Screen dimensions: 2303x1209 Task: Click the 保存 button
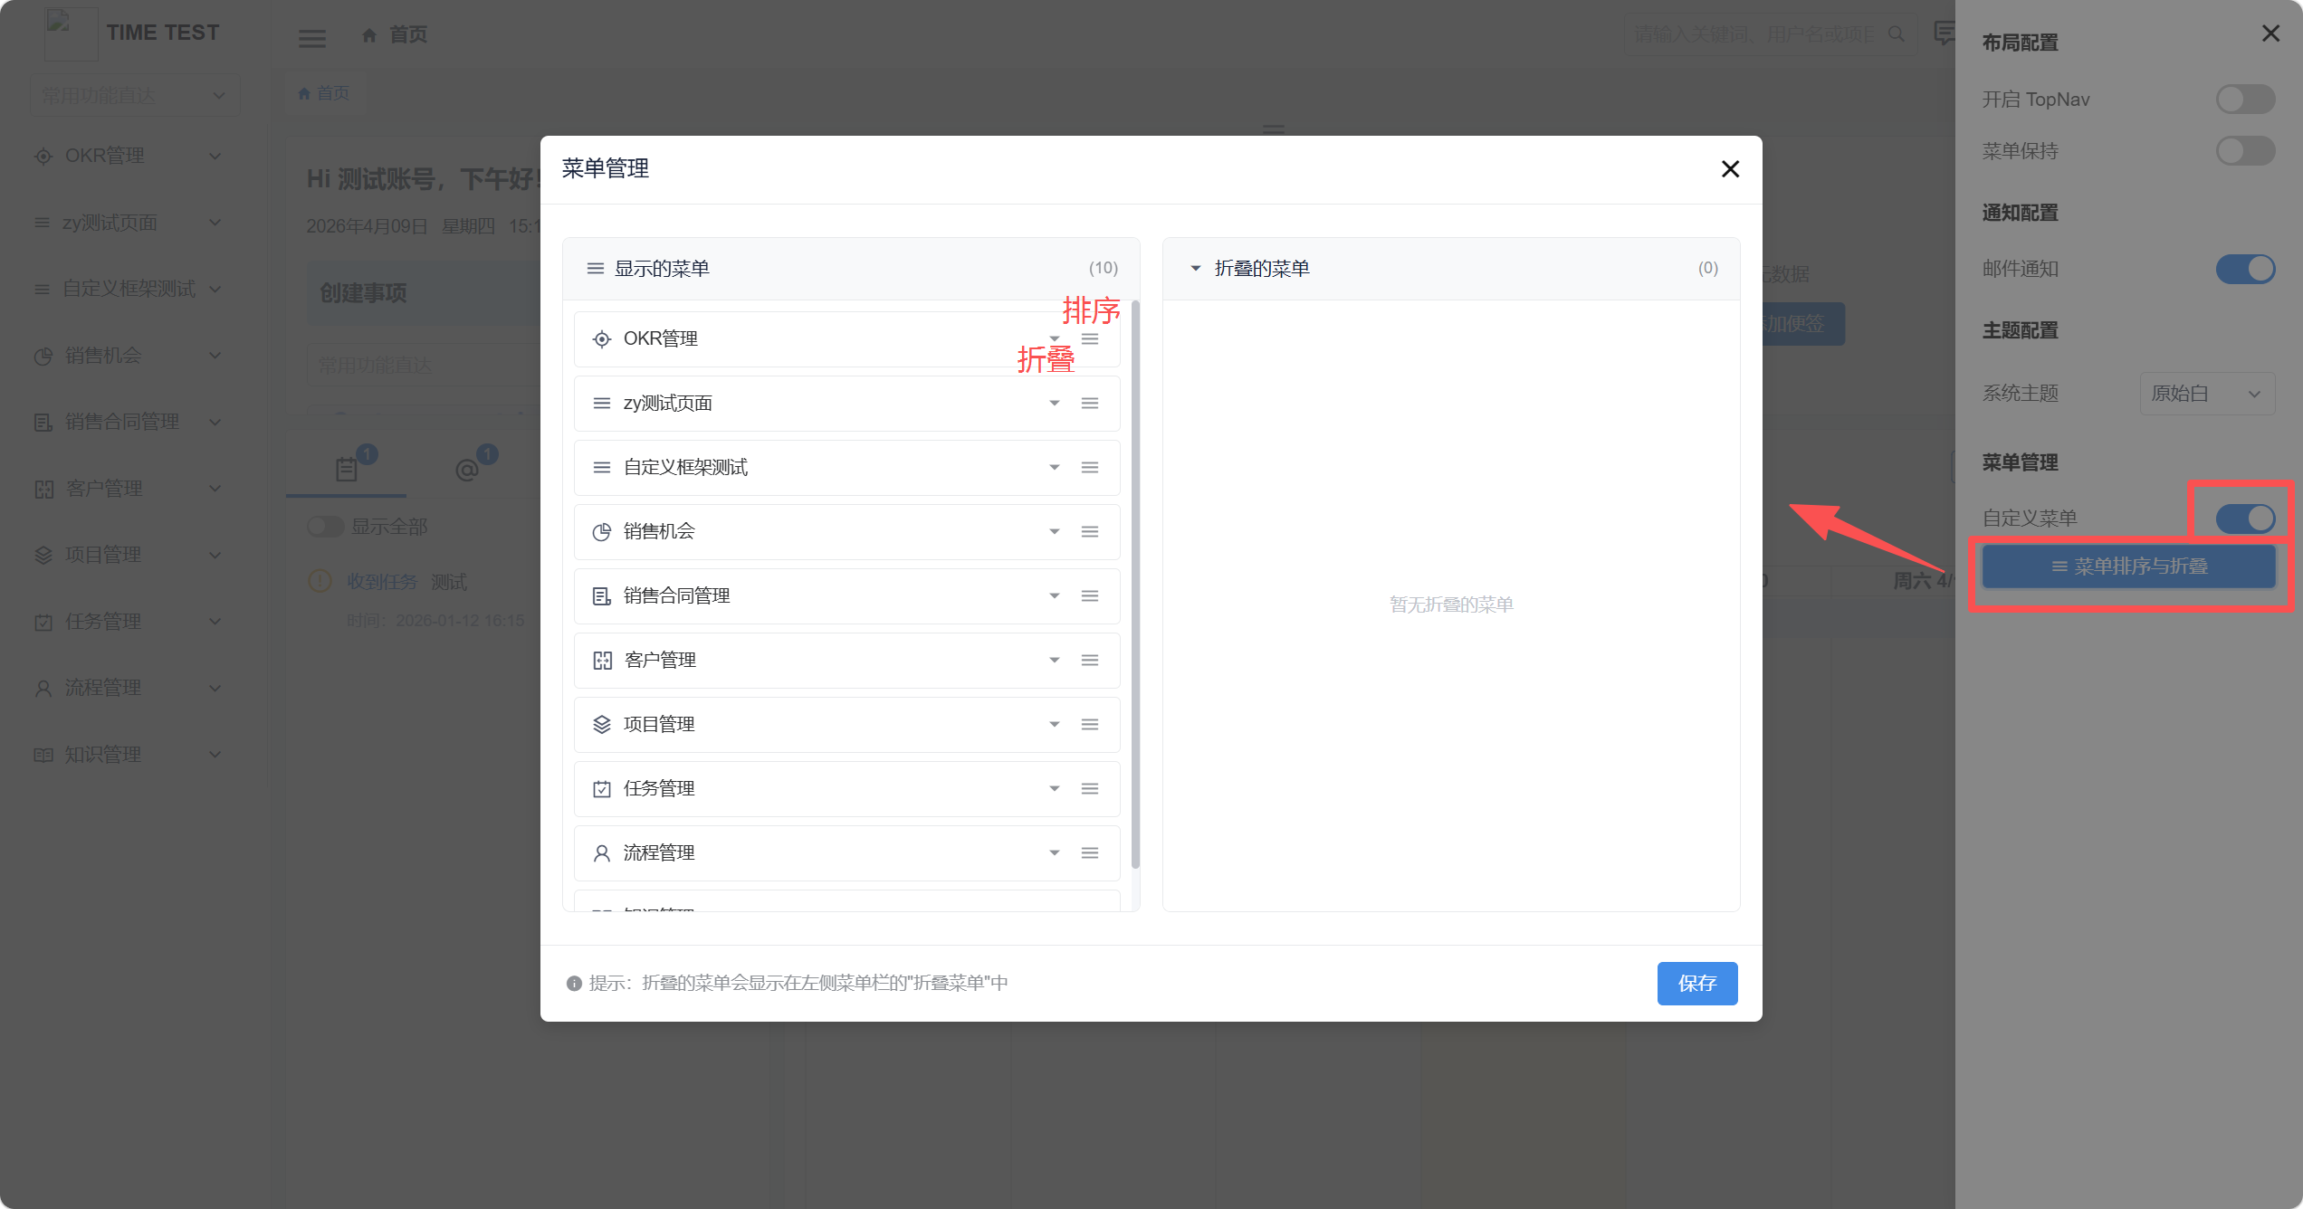[1696, 984]
